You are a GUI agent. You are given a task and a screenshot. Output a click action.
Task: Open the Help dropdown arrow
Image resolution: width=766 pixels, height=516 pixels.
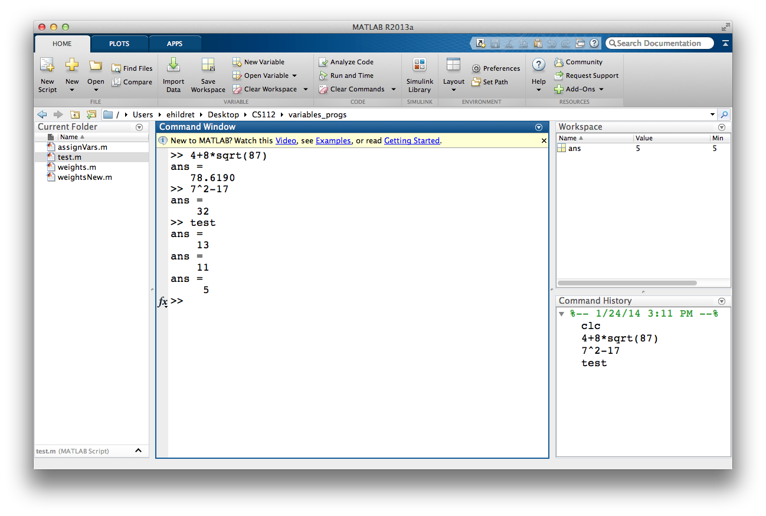coord(538,90)
